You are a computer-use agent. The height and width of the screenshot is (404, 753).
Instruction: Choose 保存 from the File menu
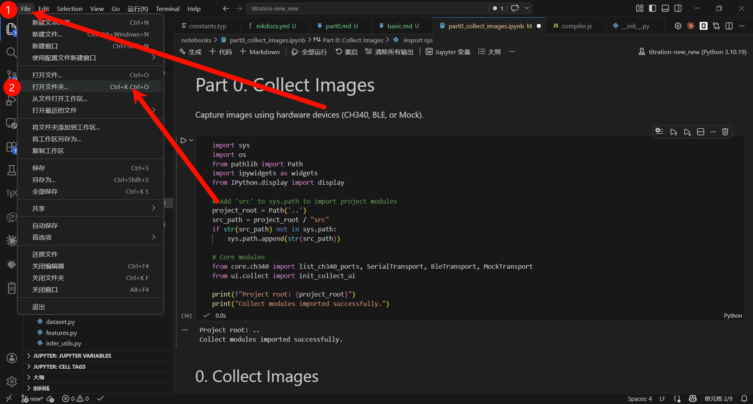click(91, 168)
